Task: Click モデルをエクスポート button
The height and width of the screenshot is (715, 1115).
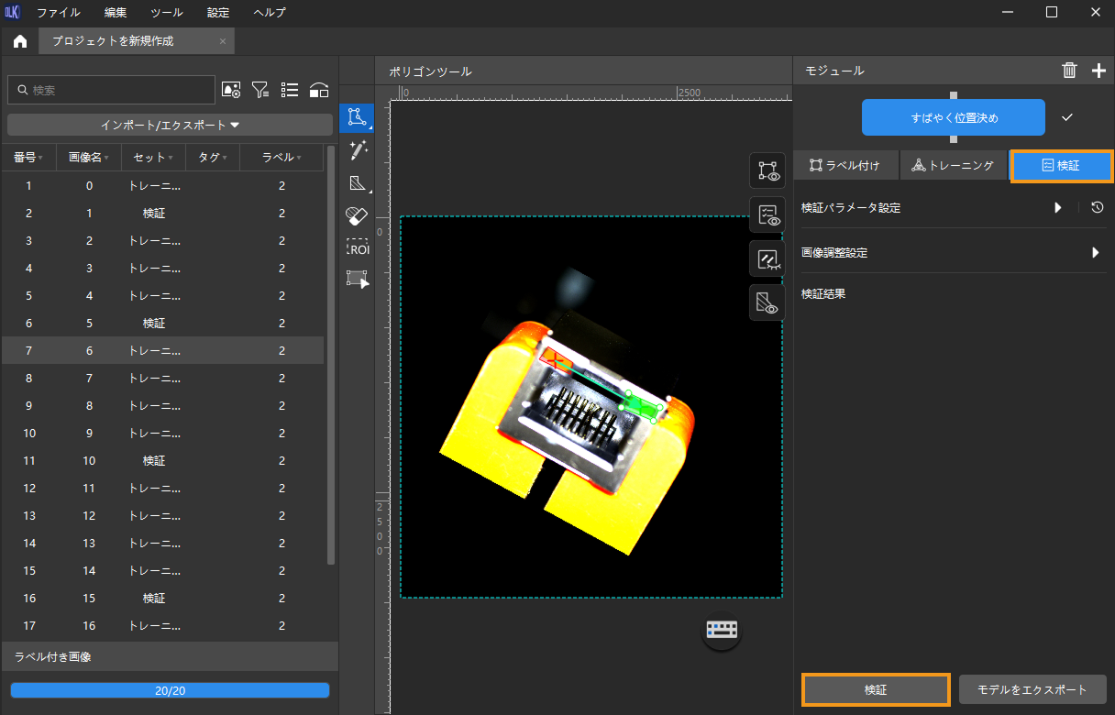Action: pos(1032,690)
